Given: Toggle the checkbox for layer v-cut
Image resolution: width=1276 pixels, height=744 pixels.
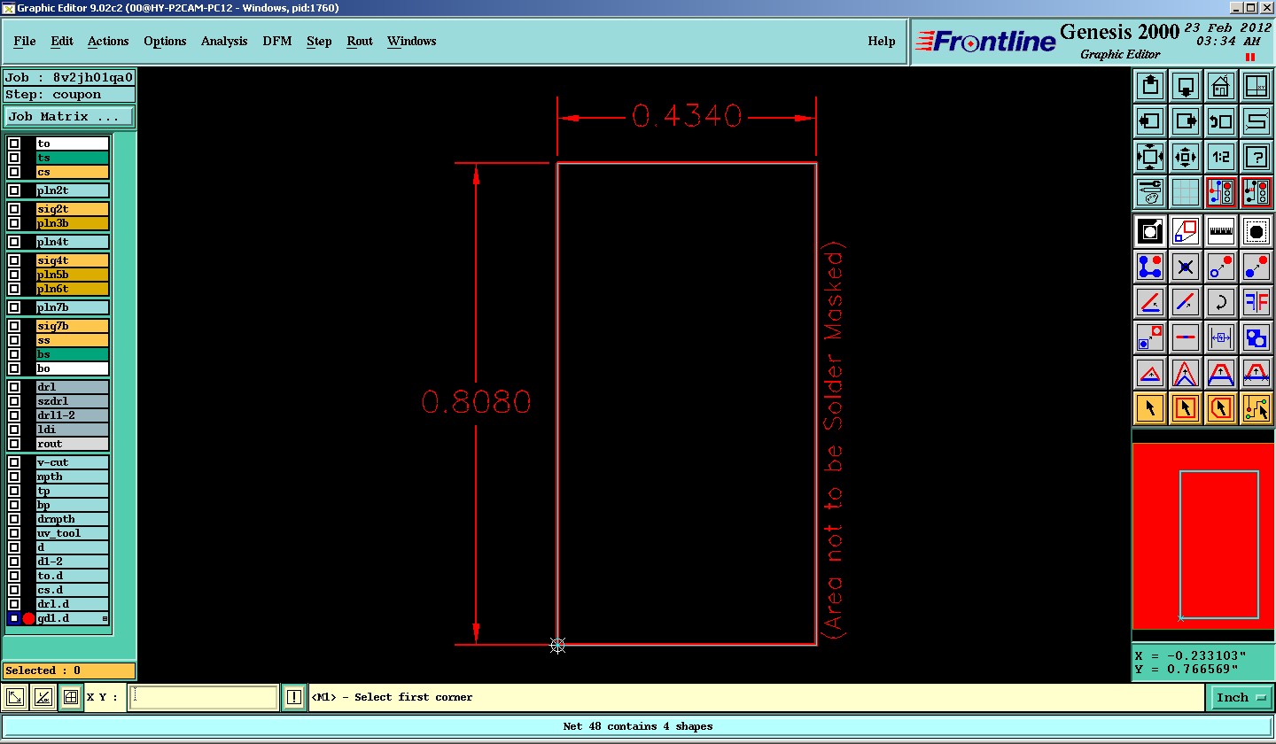Looking at the screenshot, I should (x=14, y=462).
